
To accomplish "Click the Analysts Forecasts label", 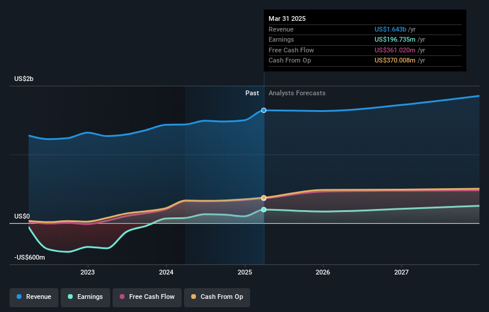I will (297, 93).
